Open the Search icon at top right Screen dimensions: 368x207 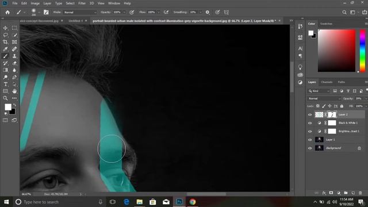[344, 12]
